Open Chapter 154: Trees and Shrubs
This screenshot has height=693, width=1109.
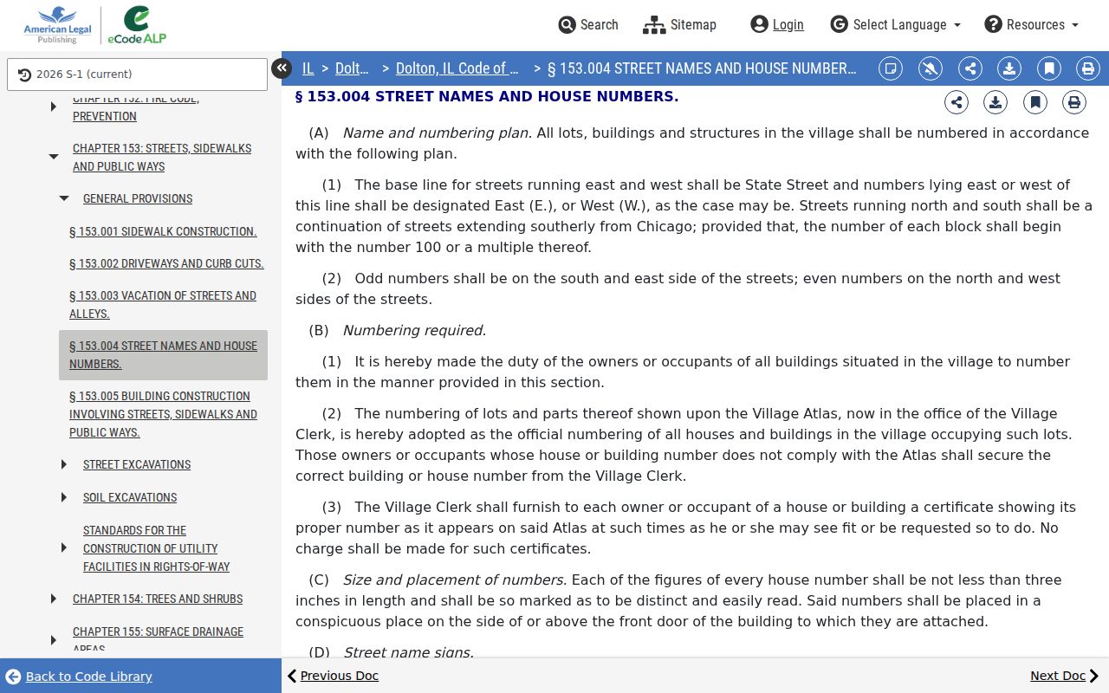point(158,599)
